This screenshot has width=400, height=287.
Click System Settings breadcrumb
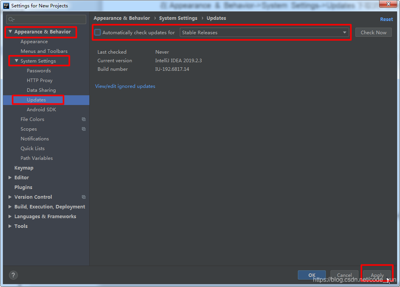click(x=178, y=18)
